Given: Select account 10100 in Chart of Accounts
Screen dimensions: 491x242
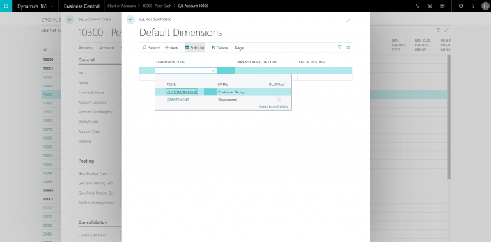Looking at the screenshot, I should pyautogui.click(x=48, y=77).
